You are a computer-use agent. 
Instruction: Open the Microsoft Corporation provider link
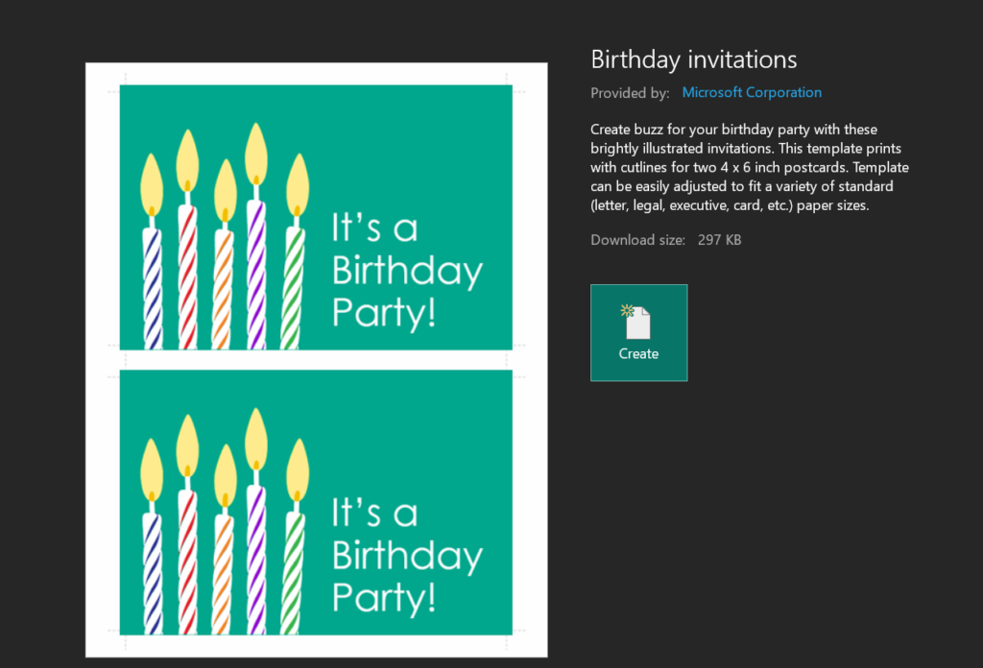752,93
